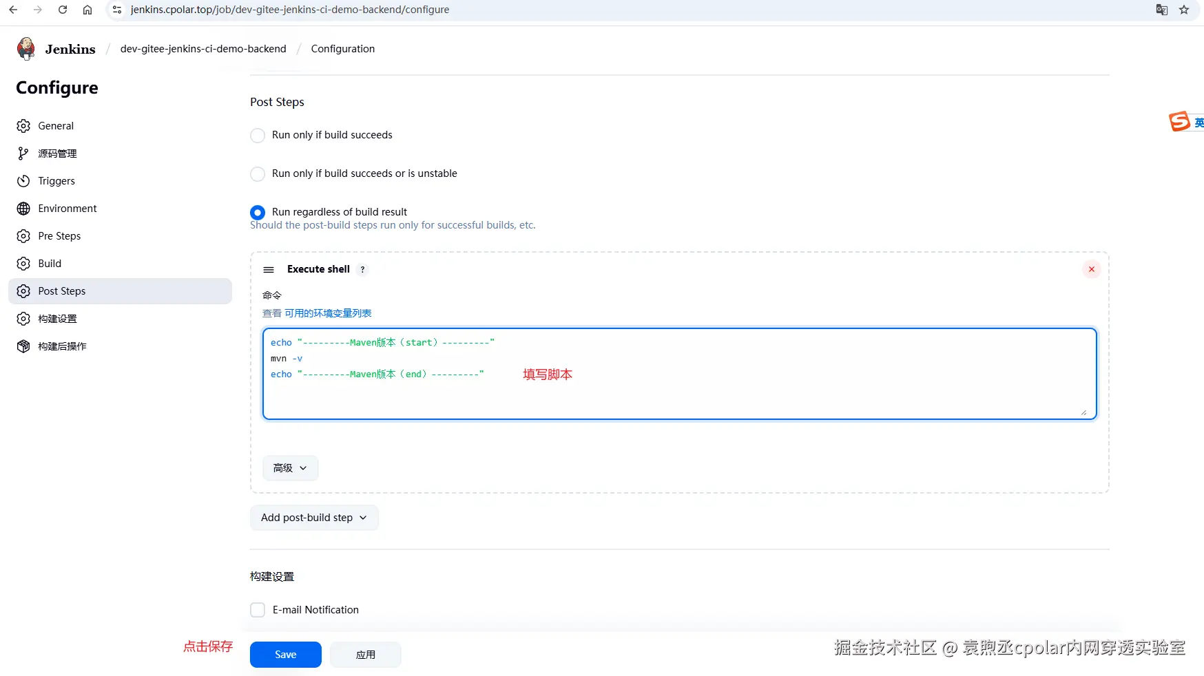Click the translate page icon
The image size is (1204, 676).
[x=1162, y=10]
